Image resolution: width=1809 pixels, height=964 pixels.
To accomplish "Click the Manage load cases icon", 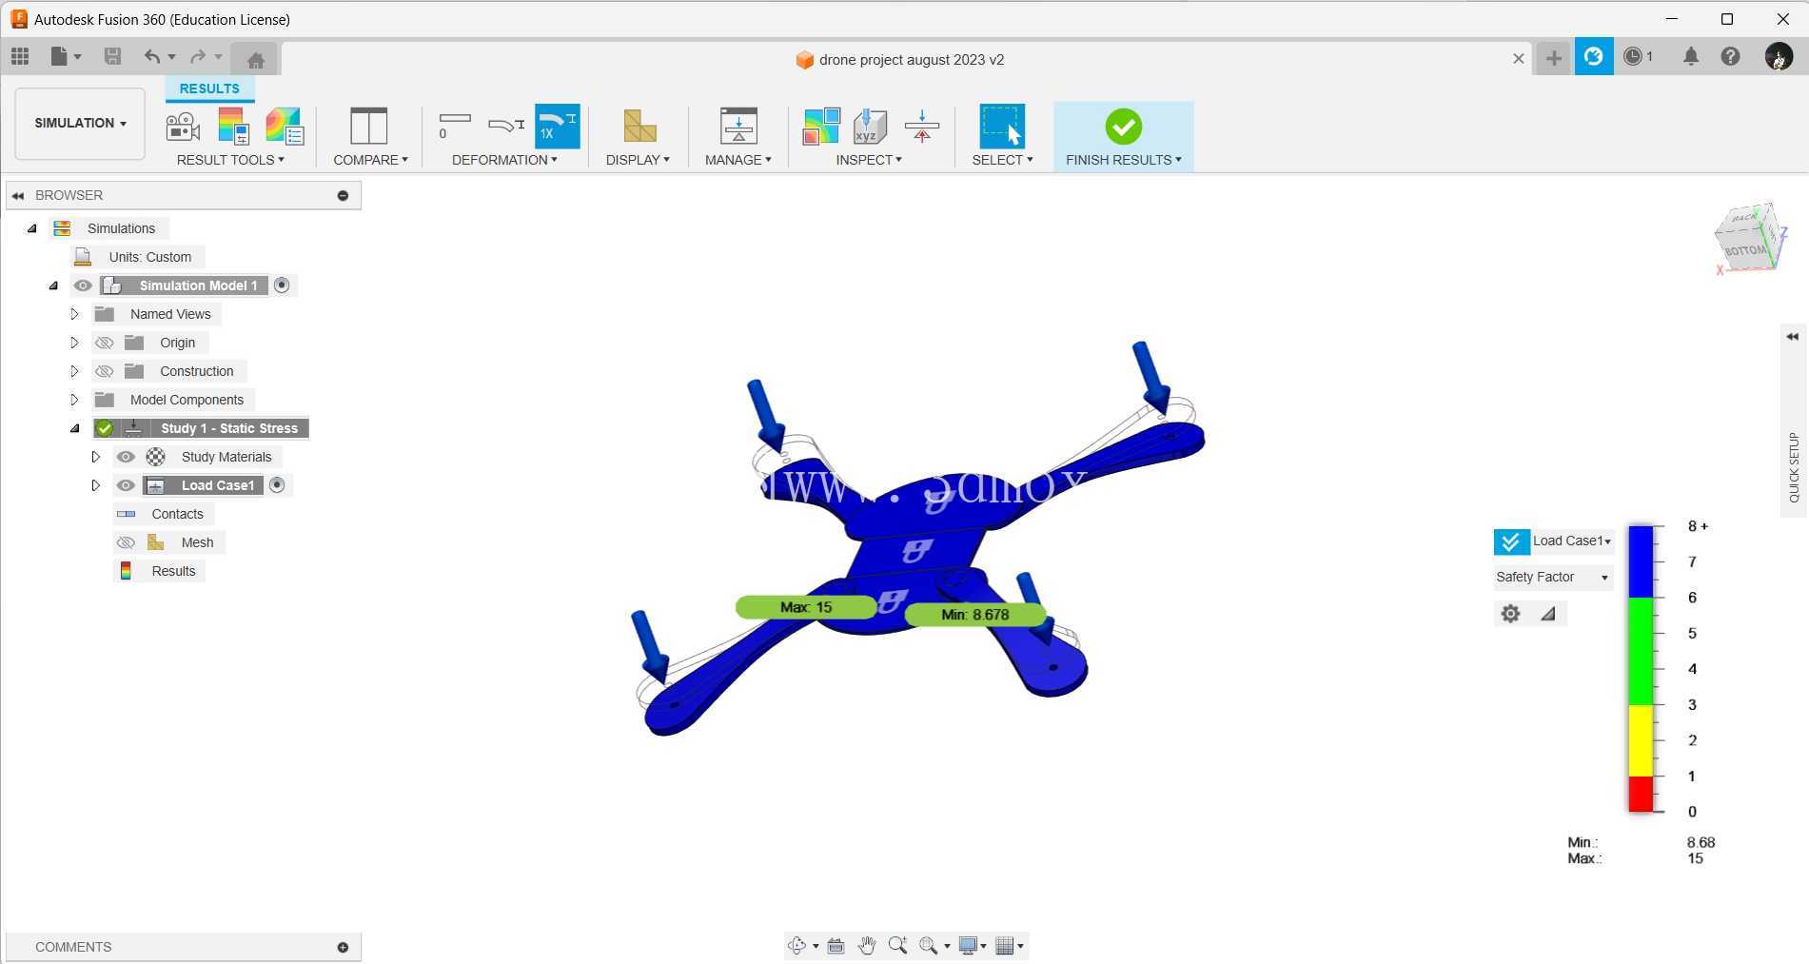I will (x=737, y=126).
